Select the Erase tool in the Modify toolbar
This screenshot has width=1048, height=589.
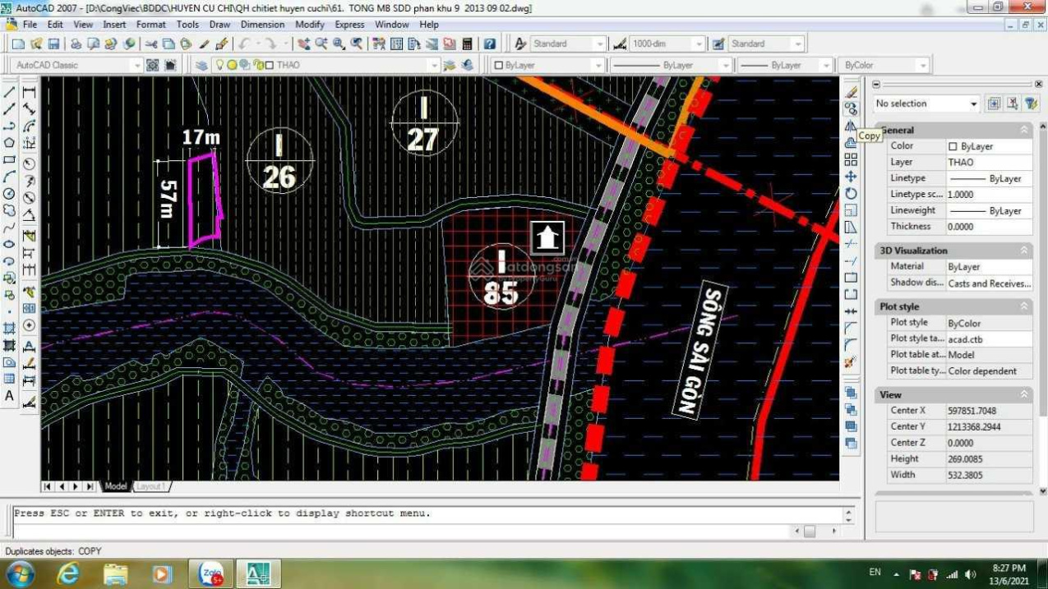[851, 91]
